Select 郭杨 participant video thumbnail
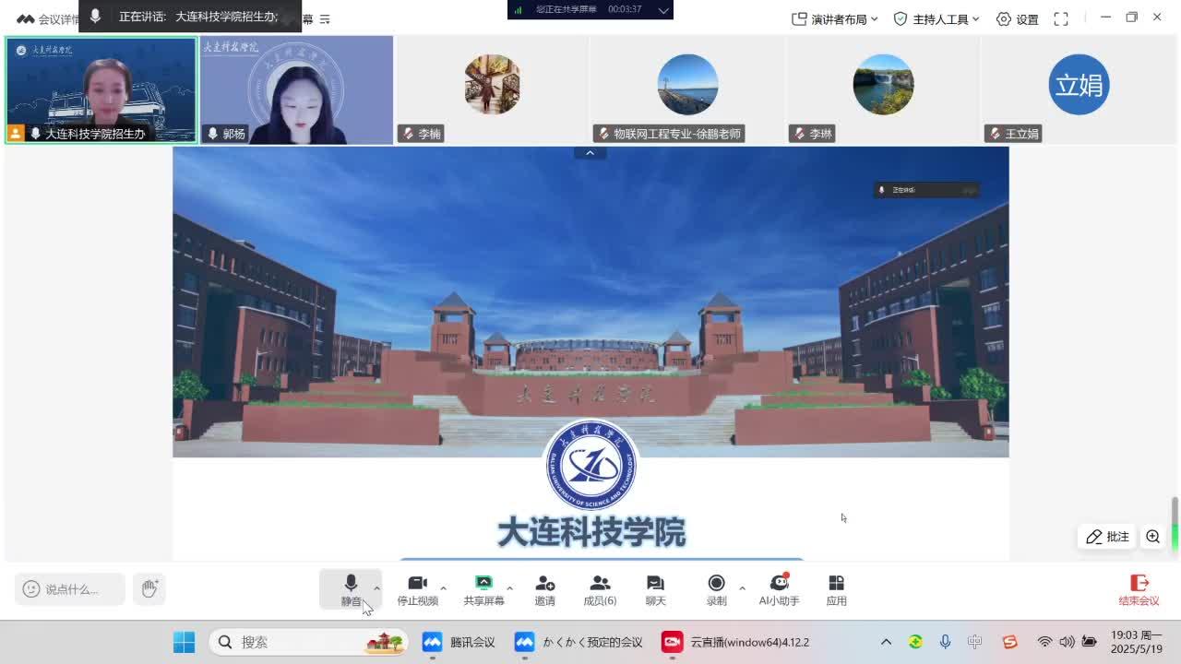 [x=297, y=90]
